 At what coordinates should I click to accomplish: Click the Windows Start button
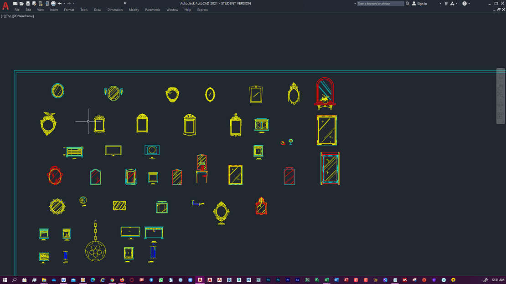point(5,280)
